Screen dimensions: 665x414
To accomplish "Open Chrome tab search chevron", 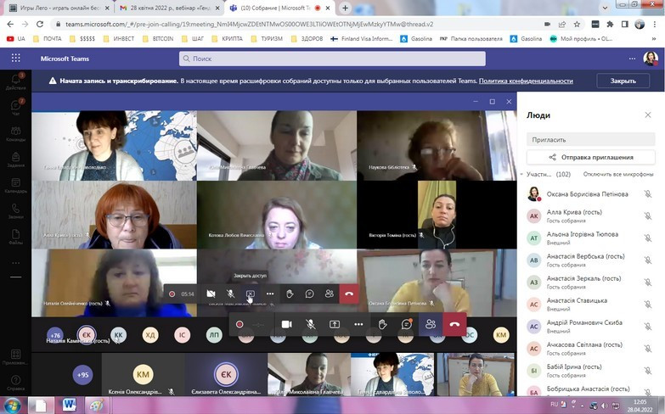I will click(605, 7).
